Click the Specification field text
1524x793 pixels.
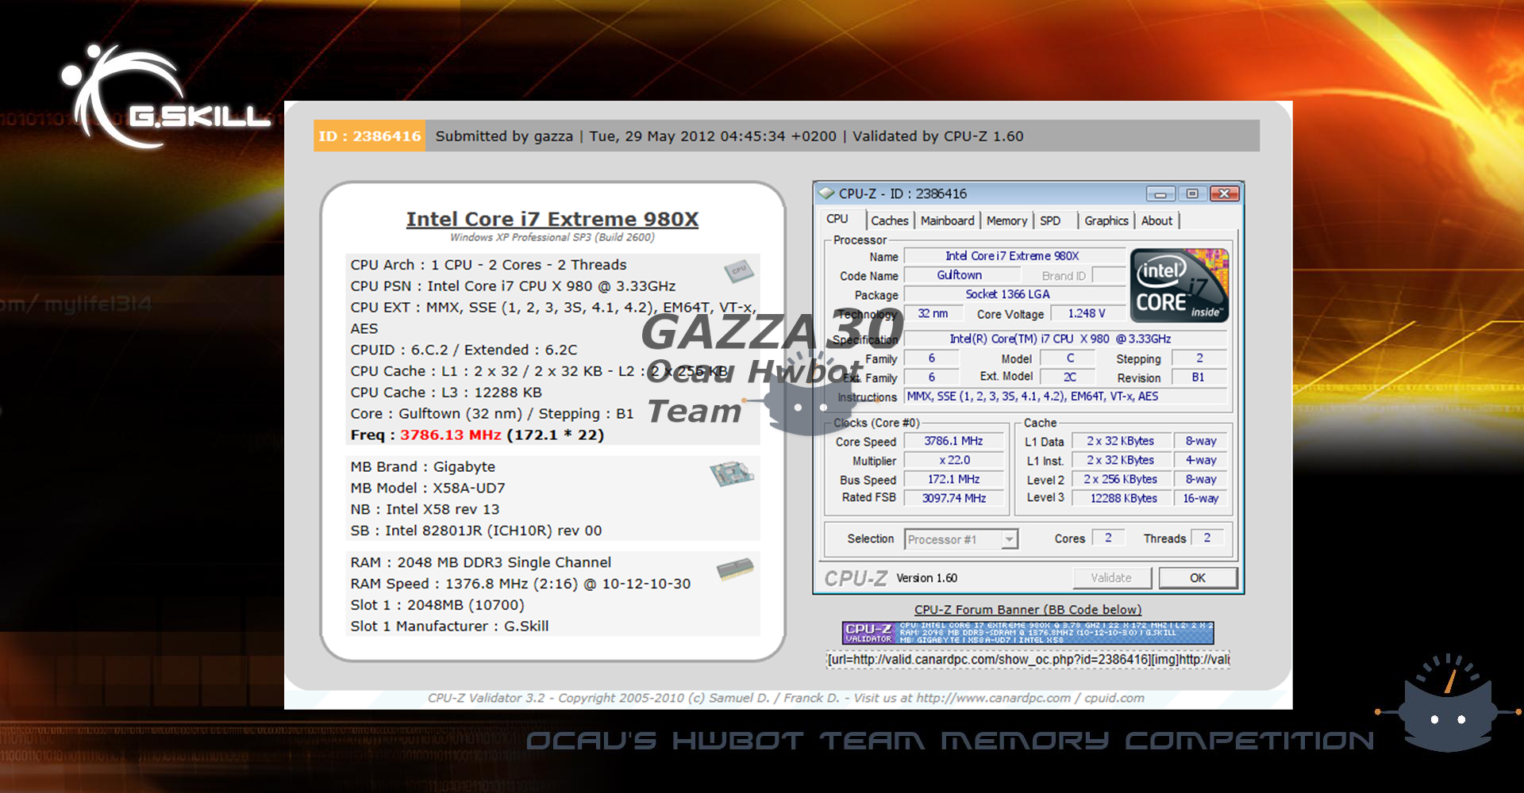click(1066, 339)
